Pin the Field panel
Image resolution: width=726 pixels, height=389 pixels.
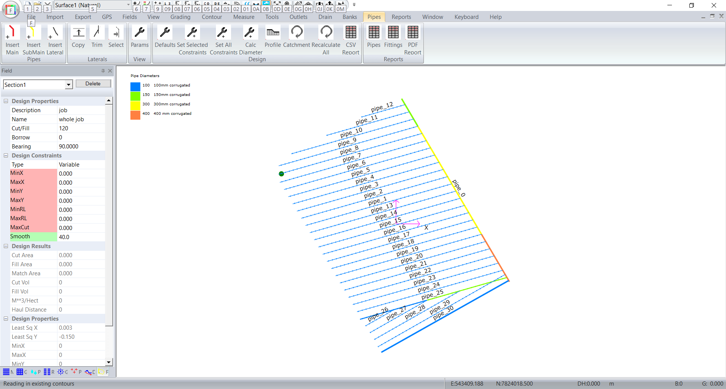coord(103,71)
